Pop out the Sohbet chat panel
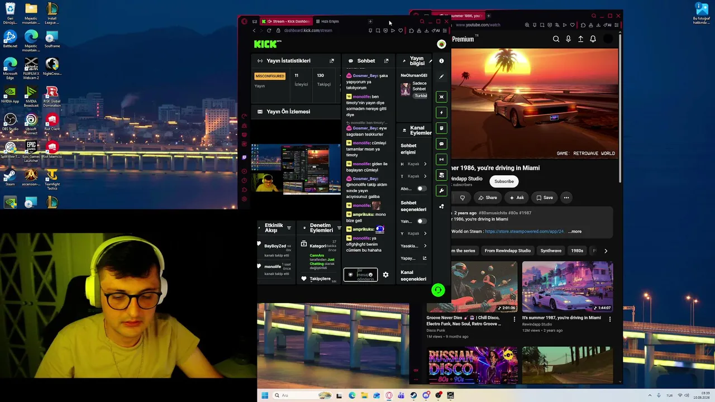Screen dimensions: 715x402 [386, 61]
